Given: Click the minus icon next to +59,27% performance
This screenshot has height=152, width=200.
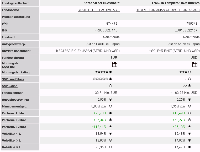Looking at the screenshot, I should 190,120.
